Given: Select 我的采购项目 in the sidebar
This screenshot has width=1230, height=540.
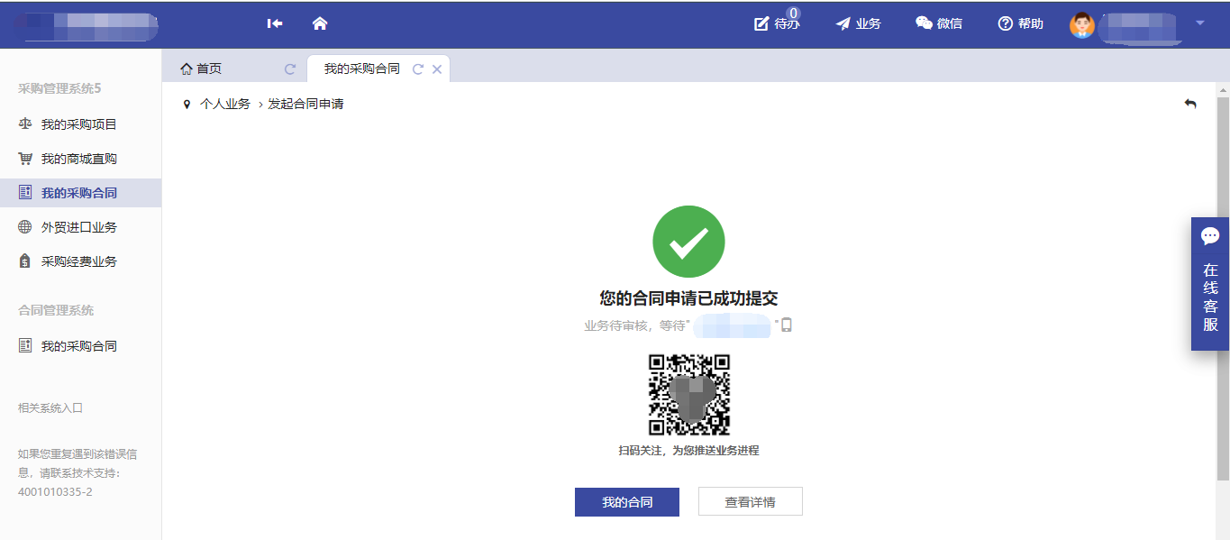Looking at the screenshot, I should click(78, 124).
